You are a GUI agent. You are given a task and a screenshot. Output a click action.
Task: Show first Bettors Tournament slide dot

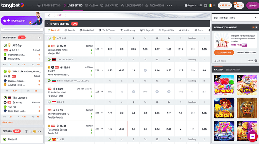click(253, 27)
